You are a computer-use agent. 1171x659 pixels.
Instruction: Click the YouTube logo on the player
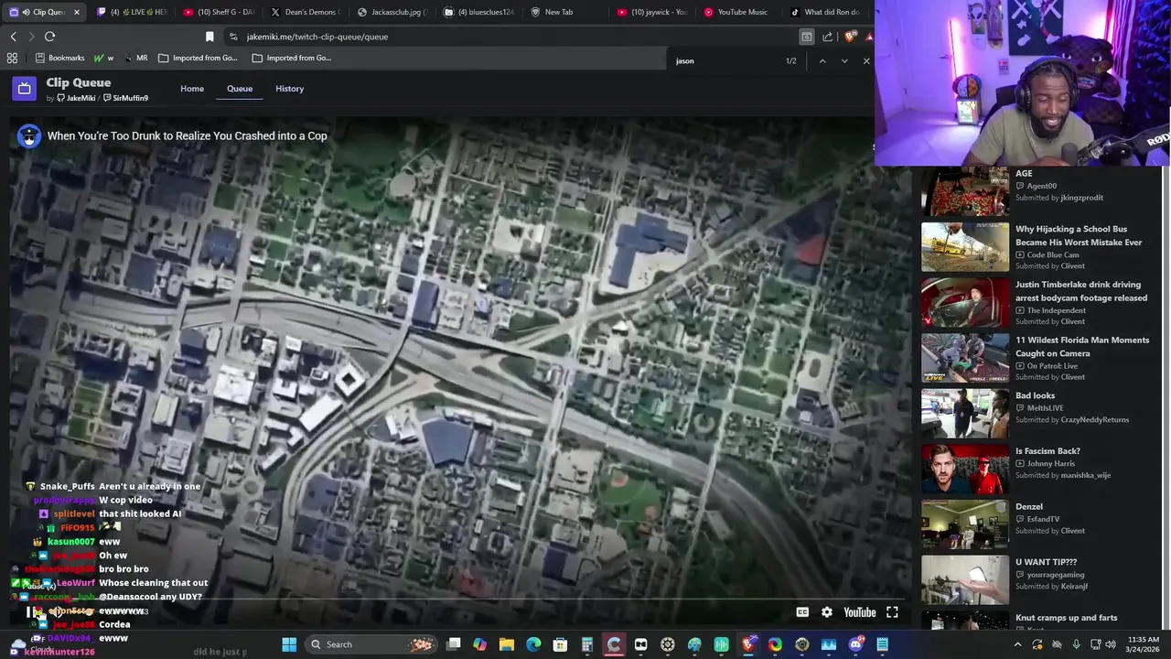click(859, 612)
